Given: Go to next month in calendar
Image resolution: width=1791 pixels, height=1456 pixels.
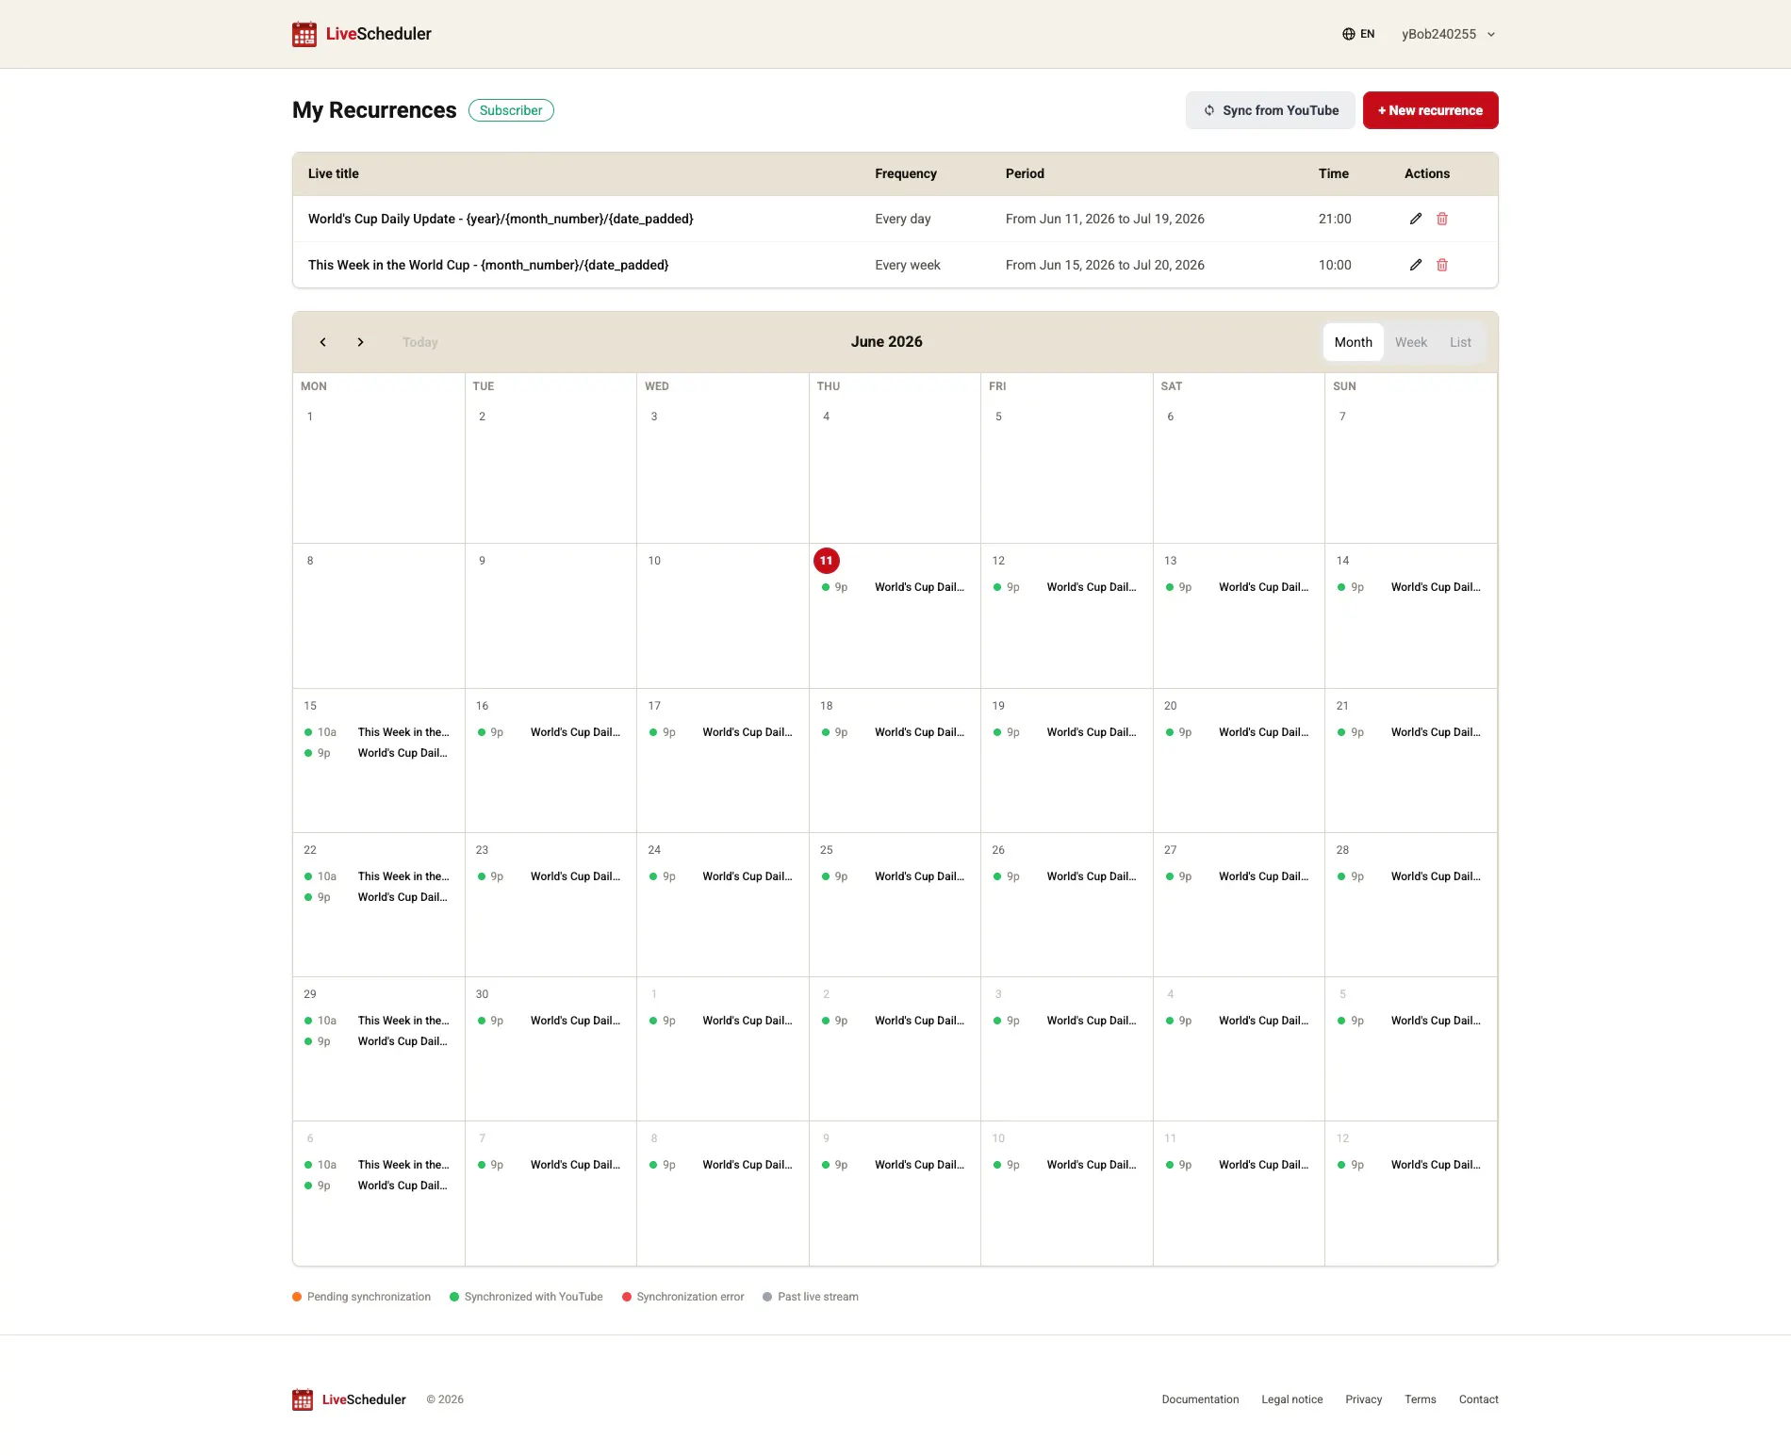Looking at the screenshot, I should point(360,342).
